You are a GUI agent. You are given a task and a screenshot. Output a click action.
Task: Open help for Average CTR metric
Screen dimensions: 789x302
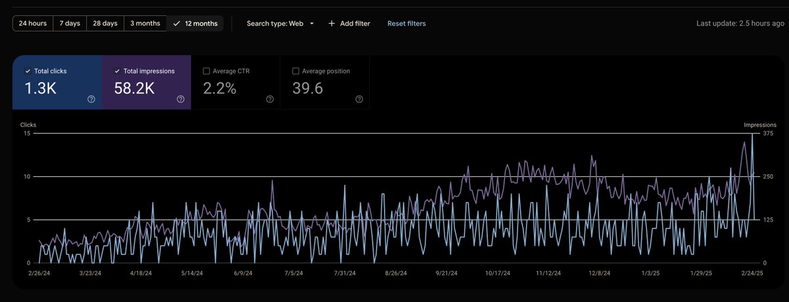[270, 99]
